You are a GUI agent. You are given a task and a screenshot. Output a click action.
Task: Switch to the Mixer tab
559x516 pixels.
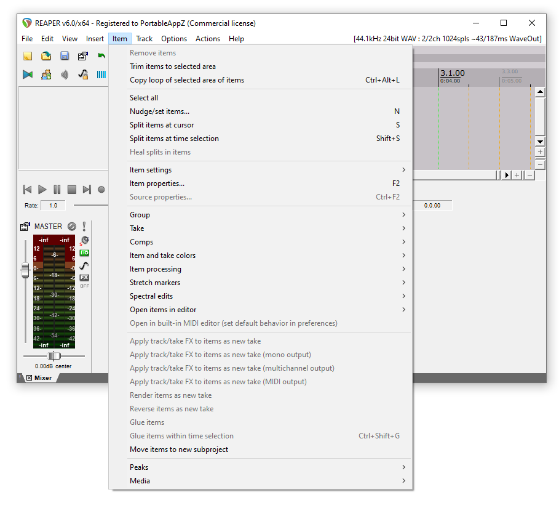tap(43, 378)
